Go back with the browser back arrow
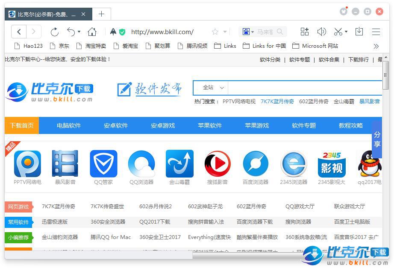Image resolution: width=394 pixels, height=268 pixels. 19,32
